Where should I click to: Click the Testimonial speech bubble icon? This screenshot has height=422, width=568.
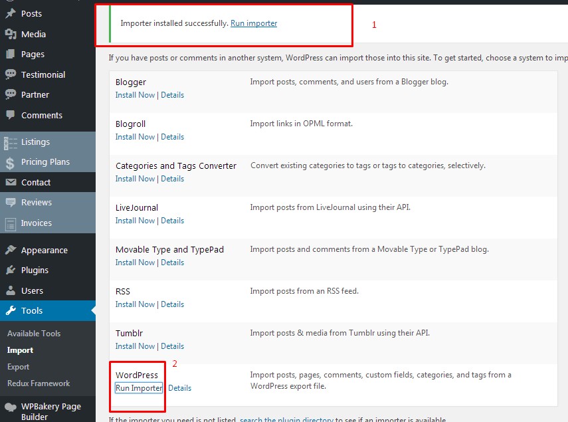11,74
